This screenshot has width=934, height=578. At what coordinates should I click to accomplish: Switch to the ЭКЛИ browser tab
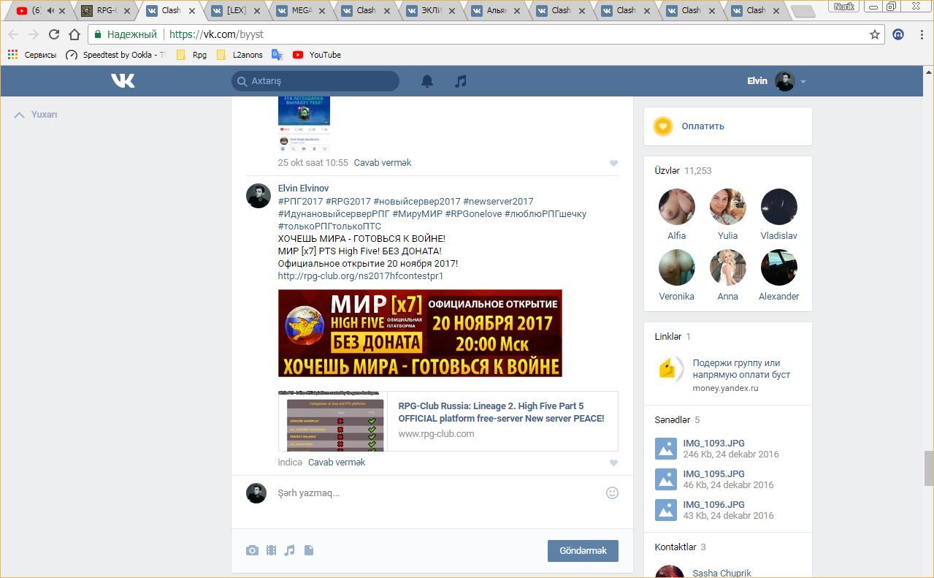[430, 11]
